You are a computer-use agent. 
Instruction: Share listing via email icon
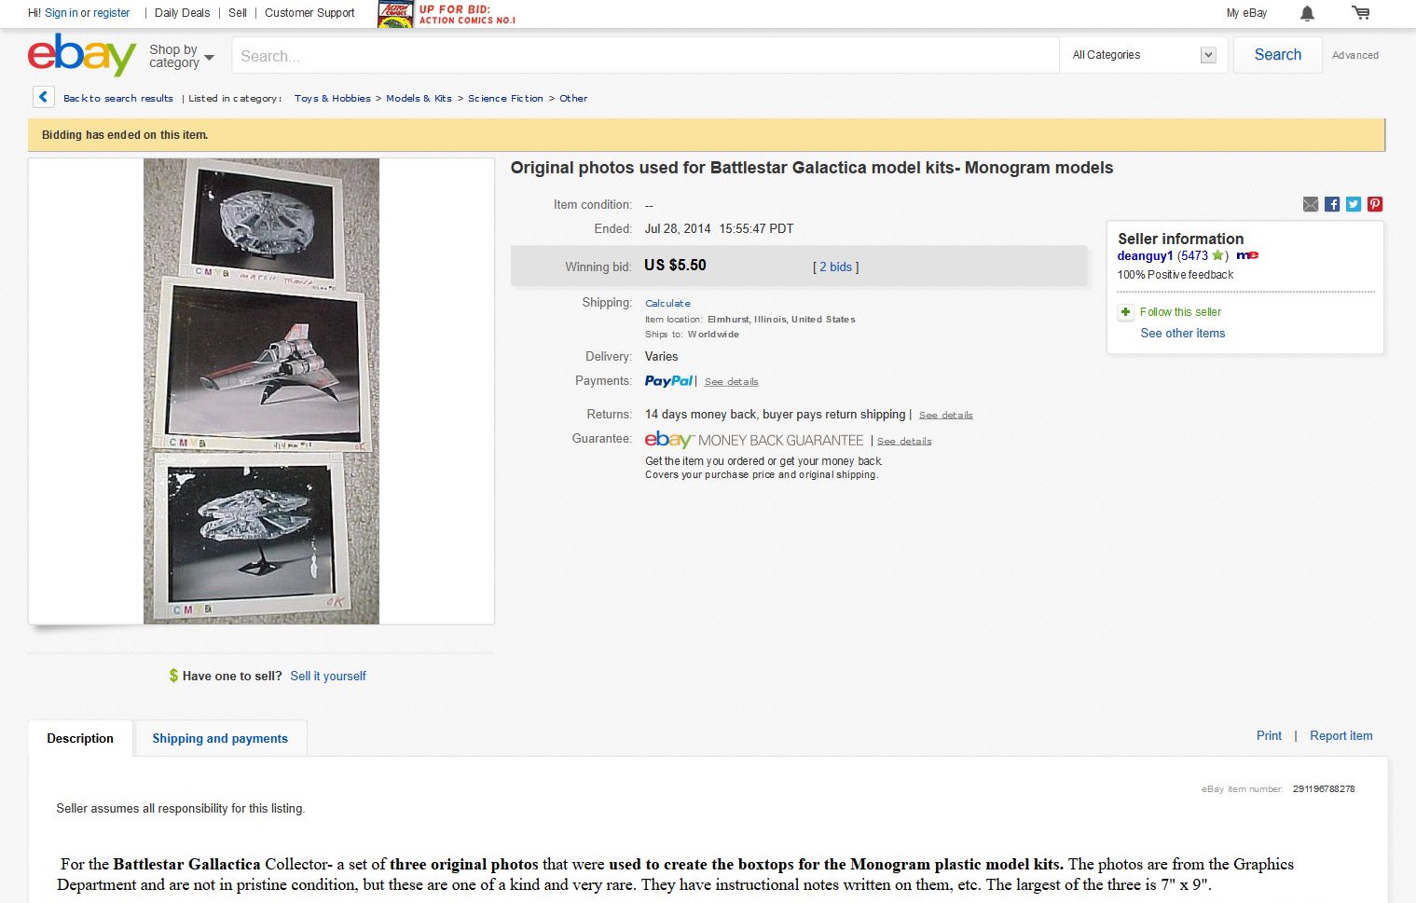click(x=1311, y=204)
